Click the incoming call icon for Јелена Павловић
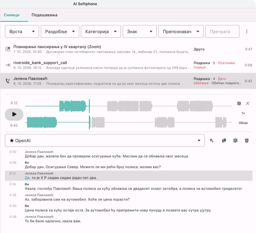Image resolution: width=256 pixels, height=233 pixels. pyautogui.click(x=8, y=81)
